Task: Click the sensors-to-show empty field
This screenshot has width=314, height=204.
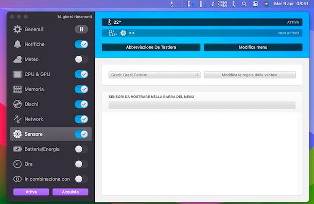Action: click(202, 105)
